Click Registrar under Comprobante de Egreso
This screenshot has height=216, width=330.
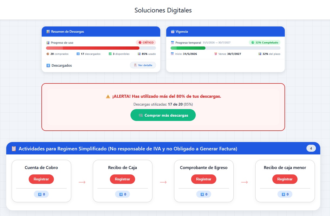[204, 179]
